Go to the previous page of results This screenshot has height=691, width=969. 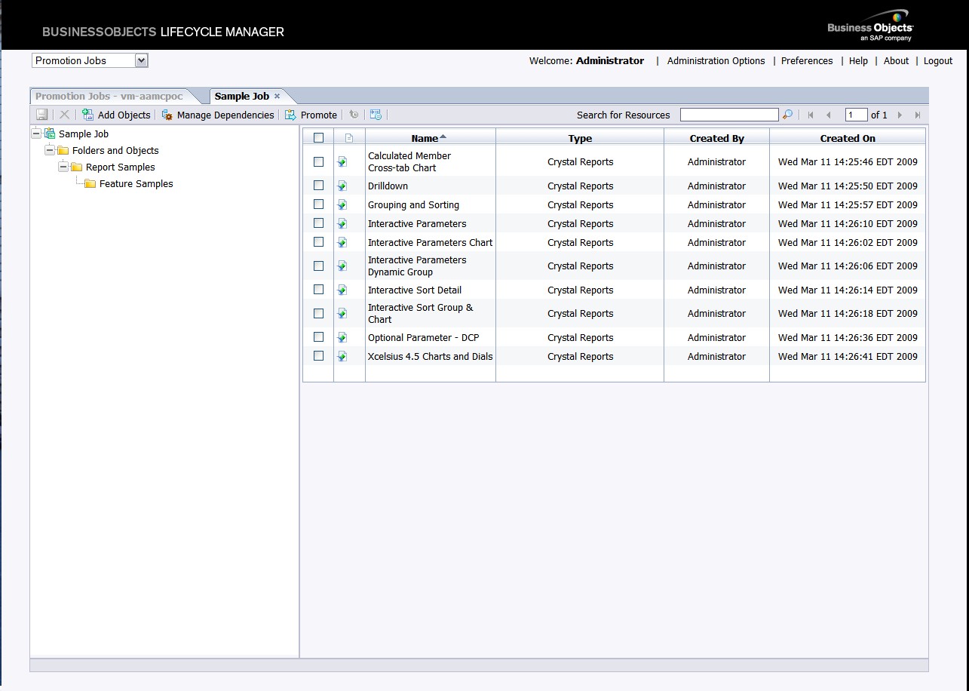tap(828, 115)
